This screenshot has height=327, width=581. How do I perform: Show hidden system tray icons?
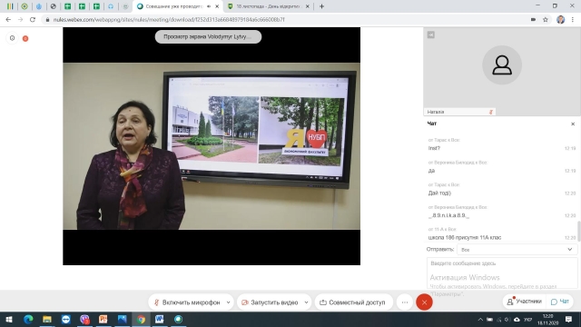[x=480, y=319]
